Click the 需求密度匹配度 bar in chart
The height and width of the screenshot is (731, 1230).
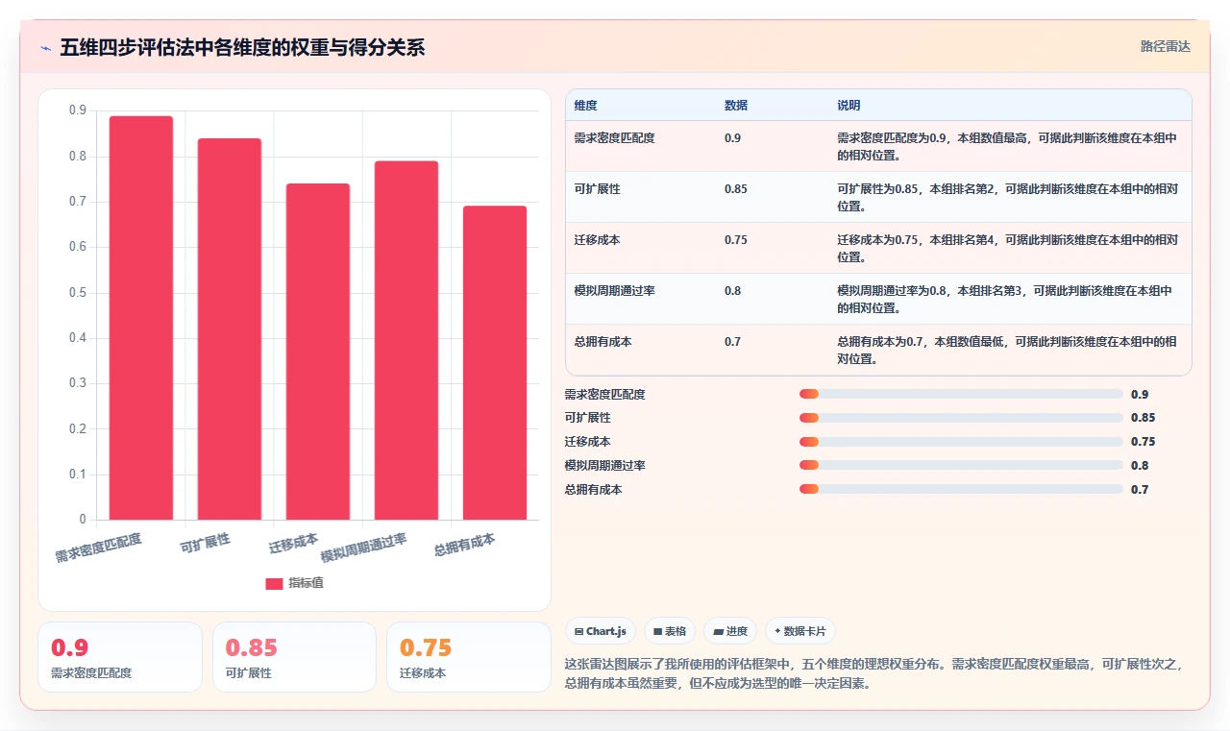click(x=141, y=318)
